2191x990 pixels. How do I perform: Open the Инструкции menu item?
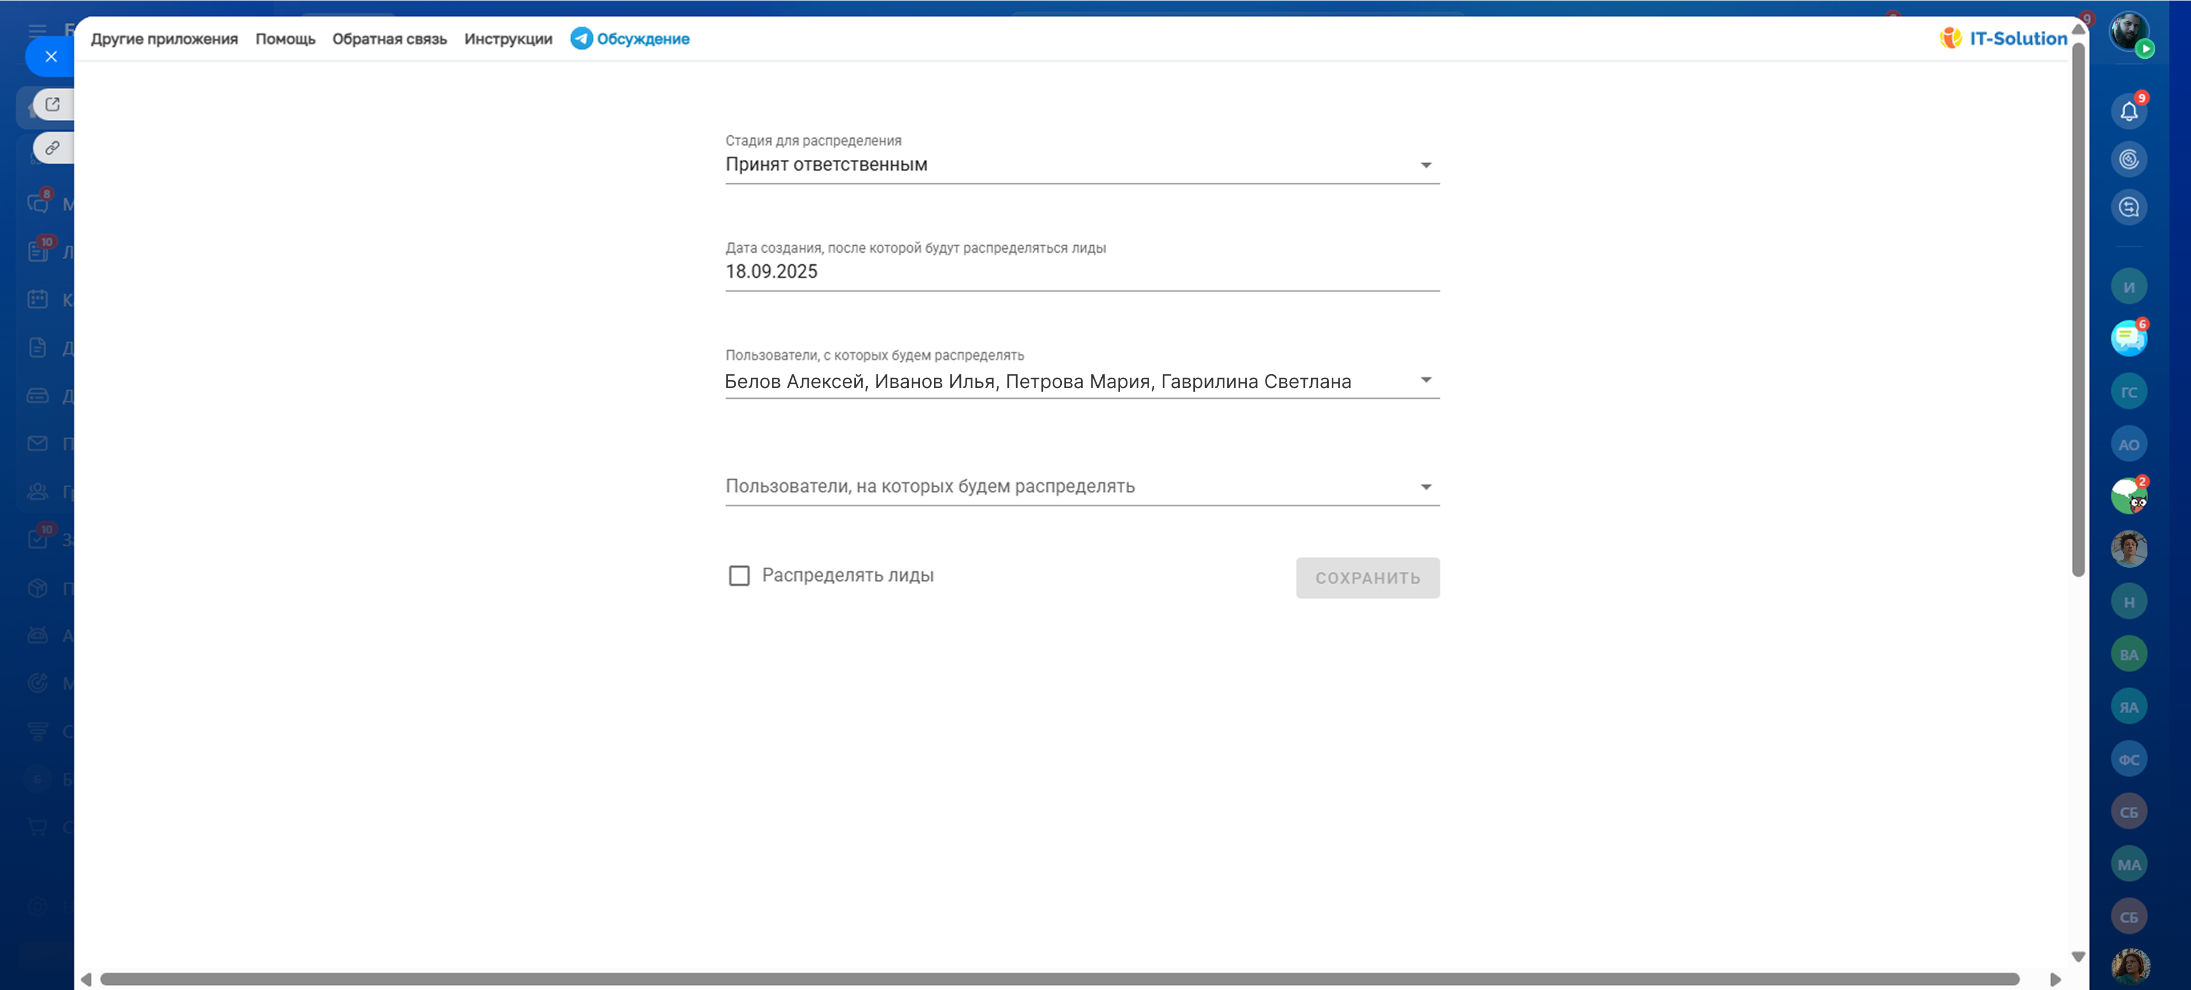(x=508, y=39)
